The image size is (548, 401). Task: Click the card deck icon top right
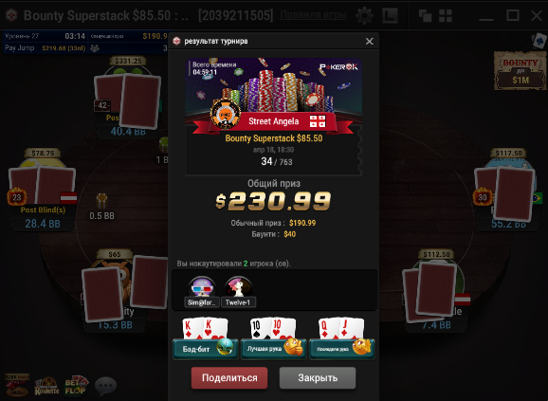point(539,41)
